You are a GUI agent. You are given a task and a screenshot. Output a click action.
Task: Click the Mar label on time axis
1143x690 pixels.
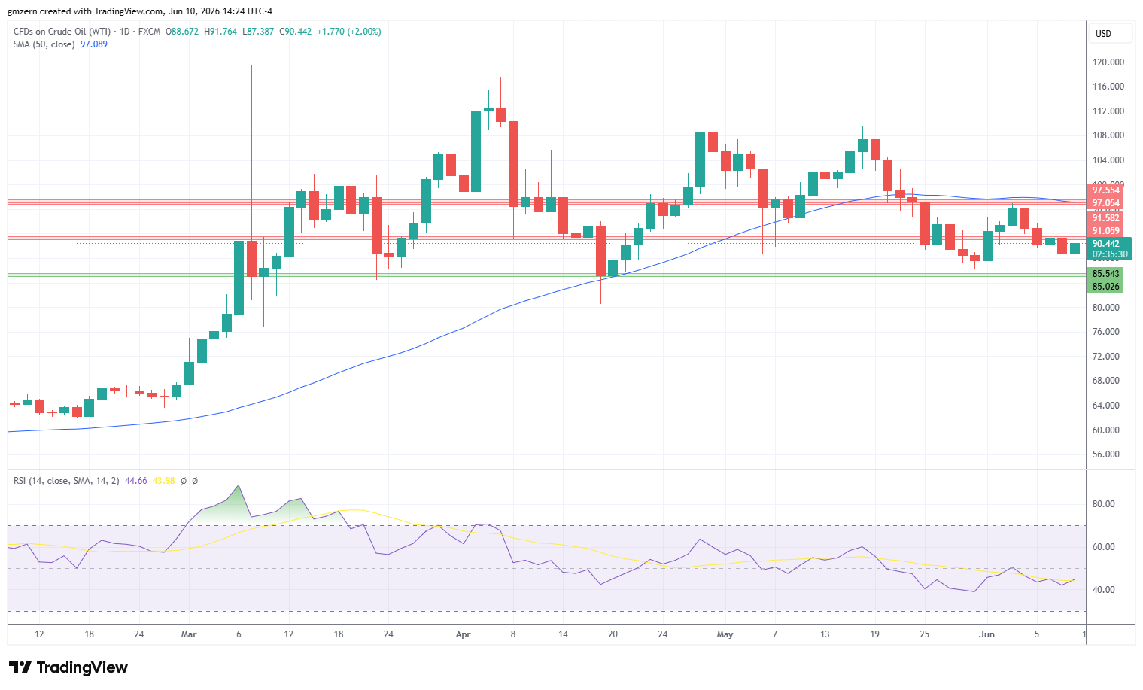pyautogui.click(x=189, y=634)
